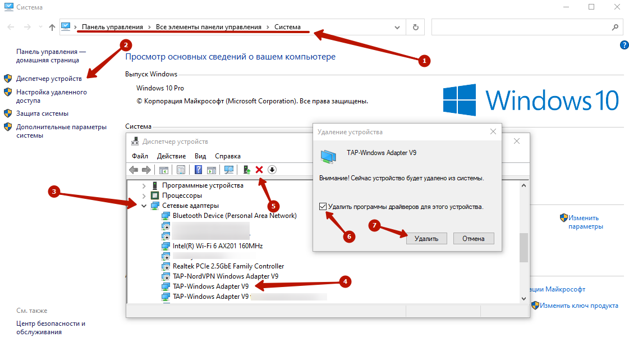Click Отмена in the removal dialog
The image size is (629, 346).
(x=474, y=238)
